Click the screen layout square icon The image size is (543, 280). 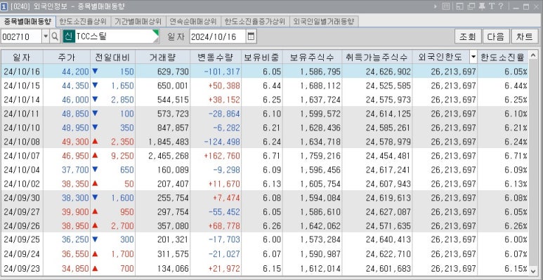click(446, 6)
